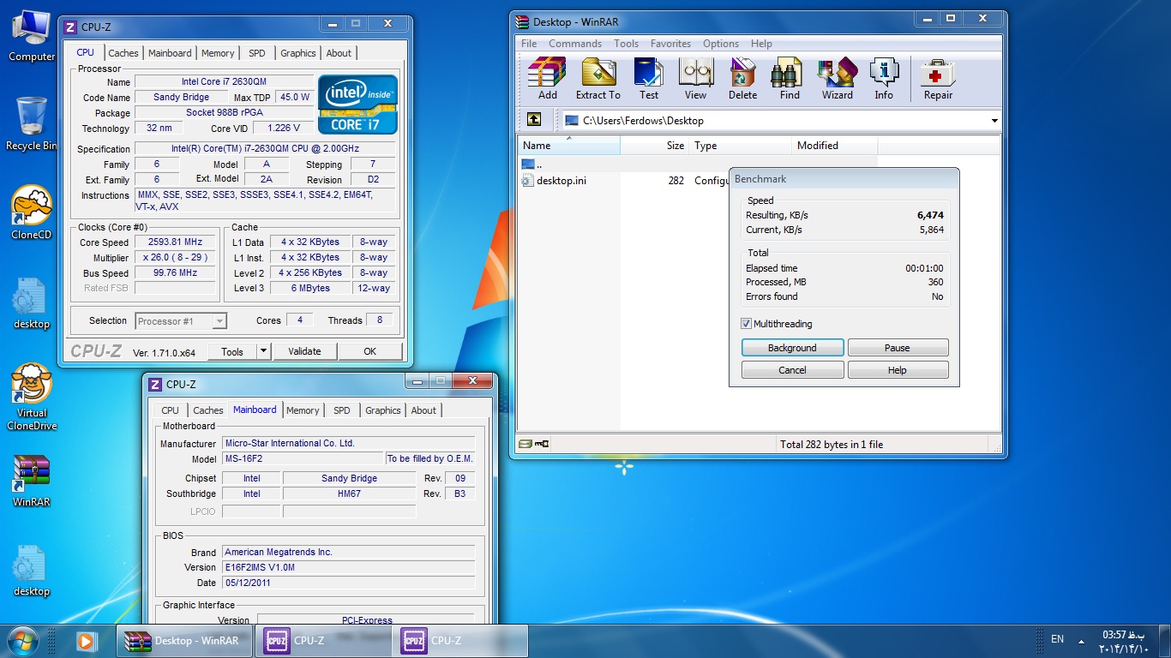Click the taskbar clock showing 03:57
This screenshot has height=658, width=1171.
click(x=1124, y=641)
